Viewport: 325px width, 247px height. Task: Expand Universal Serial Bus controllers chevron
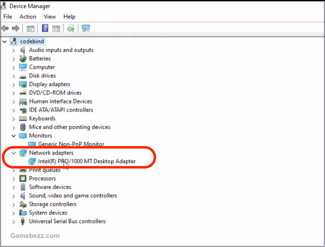14,222
